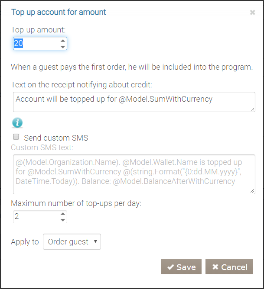The height and width of the screenshot is (289, 264).
Task: Decrease the top-up amount with down arrow
Action: [x=63, y=46]
